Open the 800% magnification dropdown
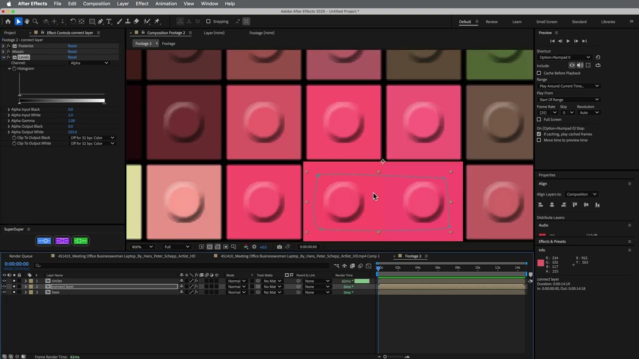This screenshot has width=639, height=359. click(142, 247)
